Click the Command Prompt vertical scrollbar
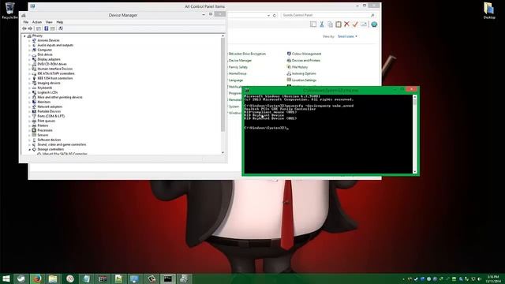Screen dimensions: 505x284 pos(414,135)
